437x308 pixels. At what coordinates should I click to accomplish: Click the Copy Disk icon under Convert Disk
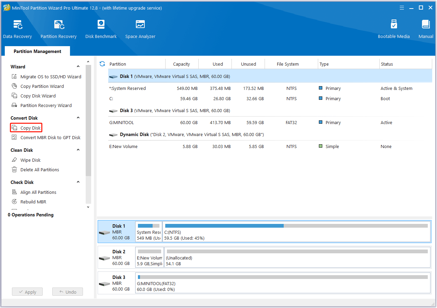[x=14, y=128]
